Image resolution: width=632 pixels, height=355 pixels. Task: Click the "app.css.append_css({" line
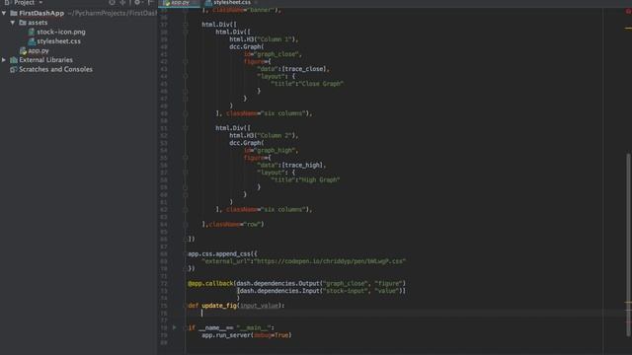tap(222, 254)
